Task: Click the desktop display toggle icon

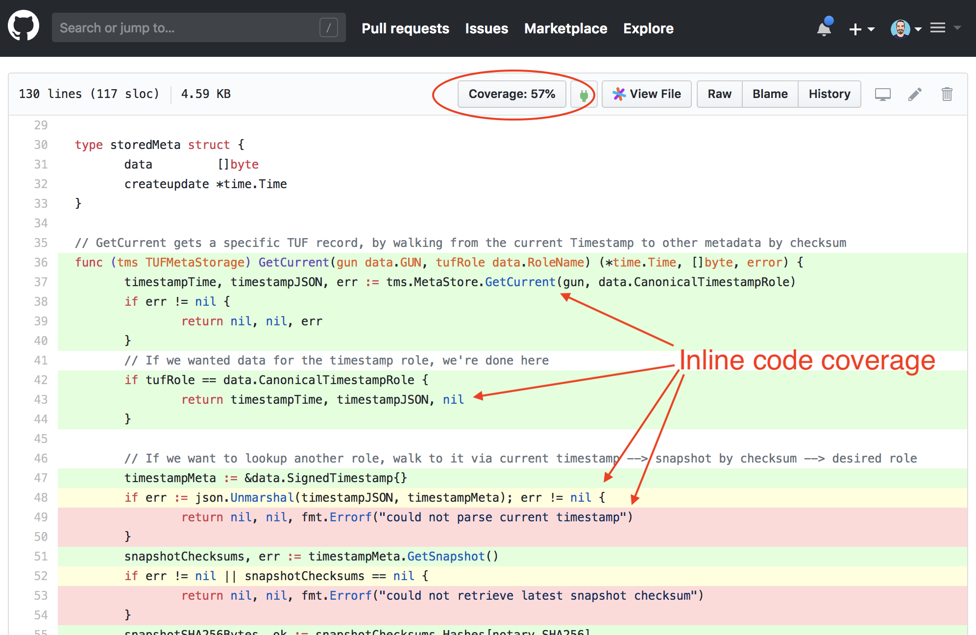Action: 883,95
